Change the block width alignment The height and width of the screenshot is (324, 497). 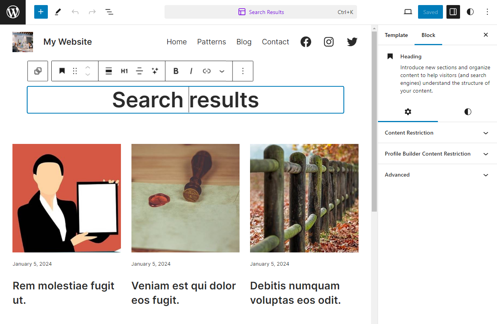pyautogui.click(x=109, y=71)
